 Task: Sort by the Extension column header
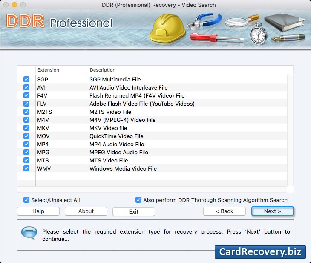click(62, 70)
